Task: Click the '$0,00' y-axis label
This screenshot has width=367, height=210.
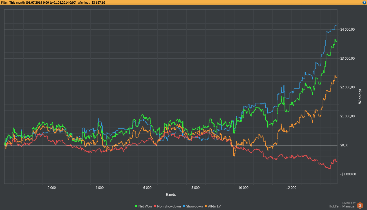Action: tap(344, 145)
